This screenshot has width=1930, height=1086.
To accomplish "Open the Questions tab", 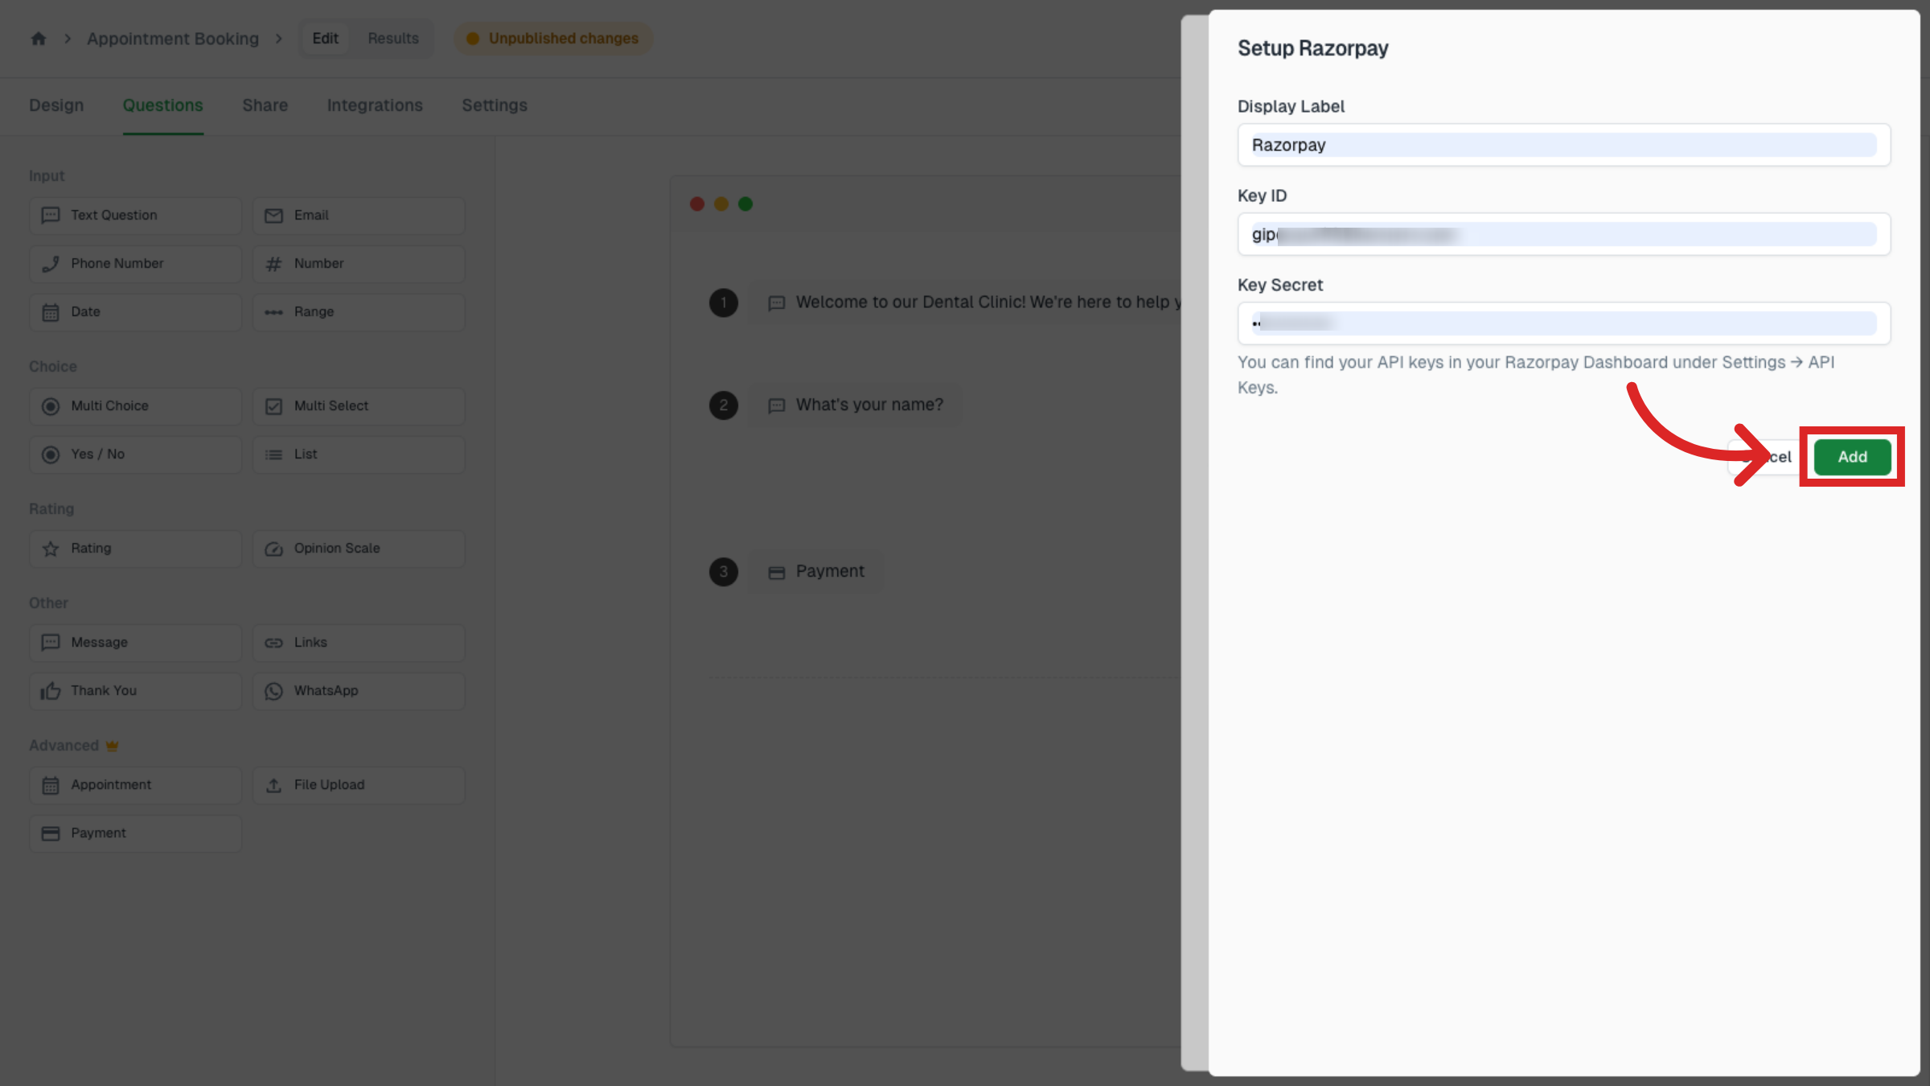I will click(x=162, y=105).
